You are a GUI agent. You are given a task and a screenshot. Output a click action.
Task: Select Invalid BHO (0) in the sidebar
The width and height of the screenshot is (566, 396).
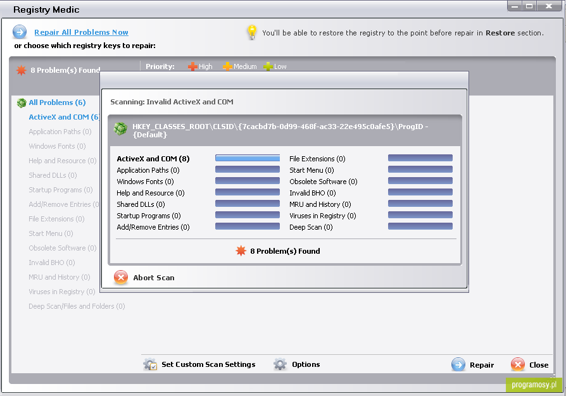52,263
